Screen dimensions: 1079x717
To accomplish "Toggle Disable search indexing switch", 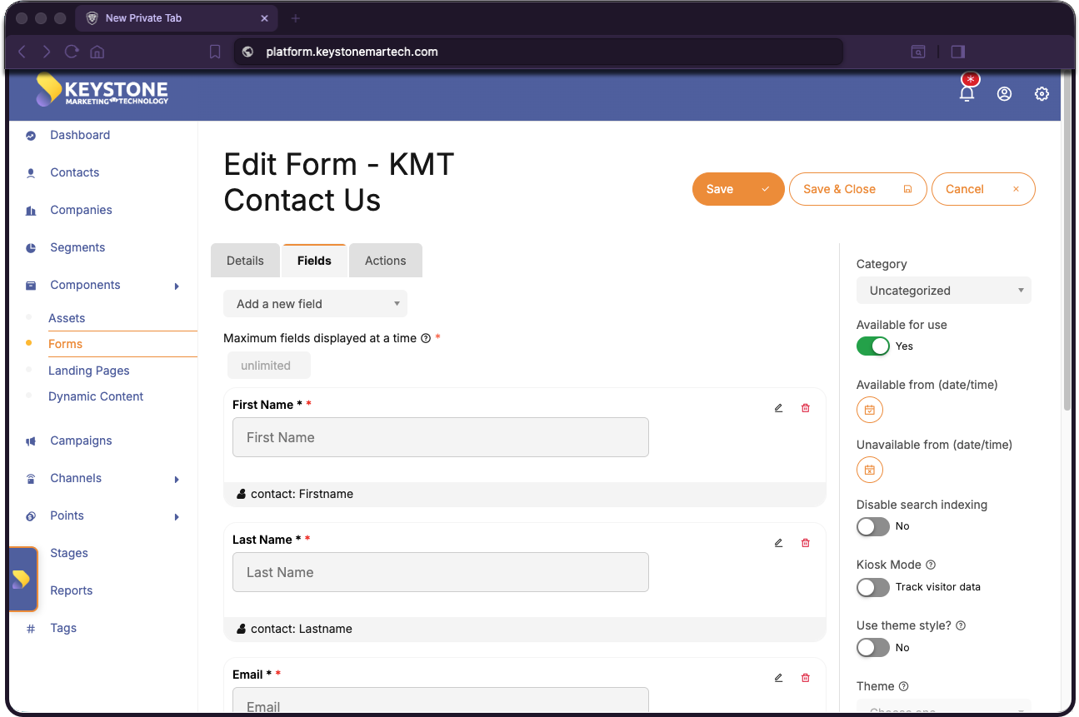I will coord(872,526).
